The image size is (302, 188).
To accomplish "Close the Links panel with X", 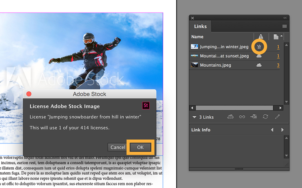I will [x=192, y=18].
